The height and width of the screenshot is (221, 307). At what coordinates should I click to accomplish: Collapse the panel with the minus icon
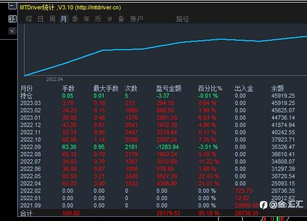pos(13,6)
